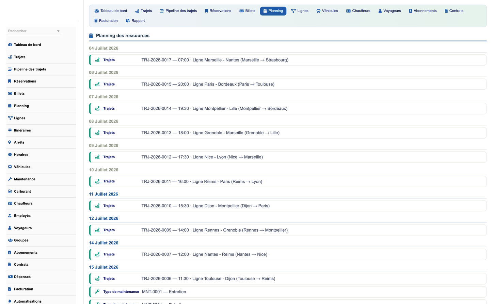Open trip TRJ-2026-0009 Rennes - Grenoble
Viewport: 492px width, 304px height.
pos(288,230)
